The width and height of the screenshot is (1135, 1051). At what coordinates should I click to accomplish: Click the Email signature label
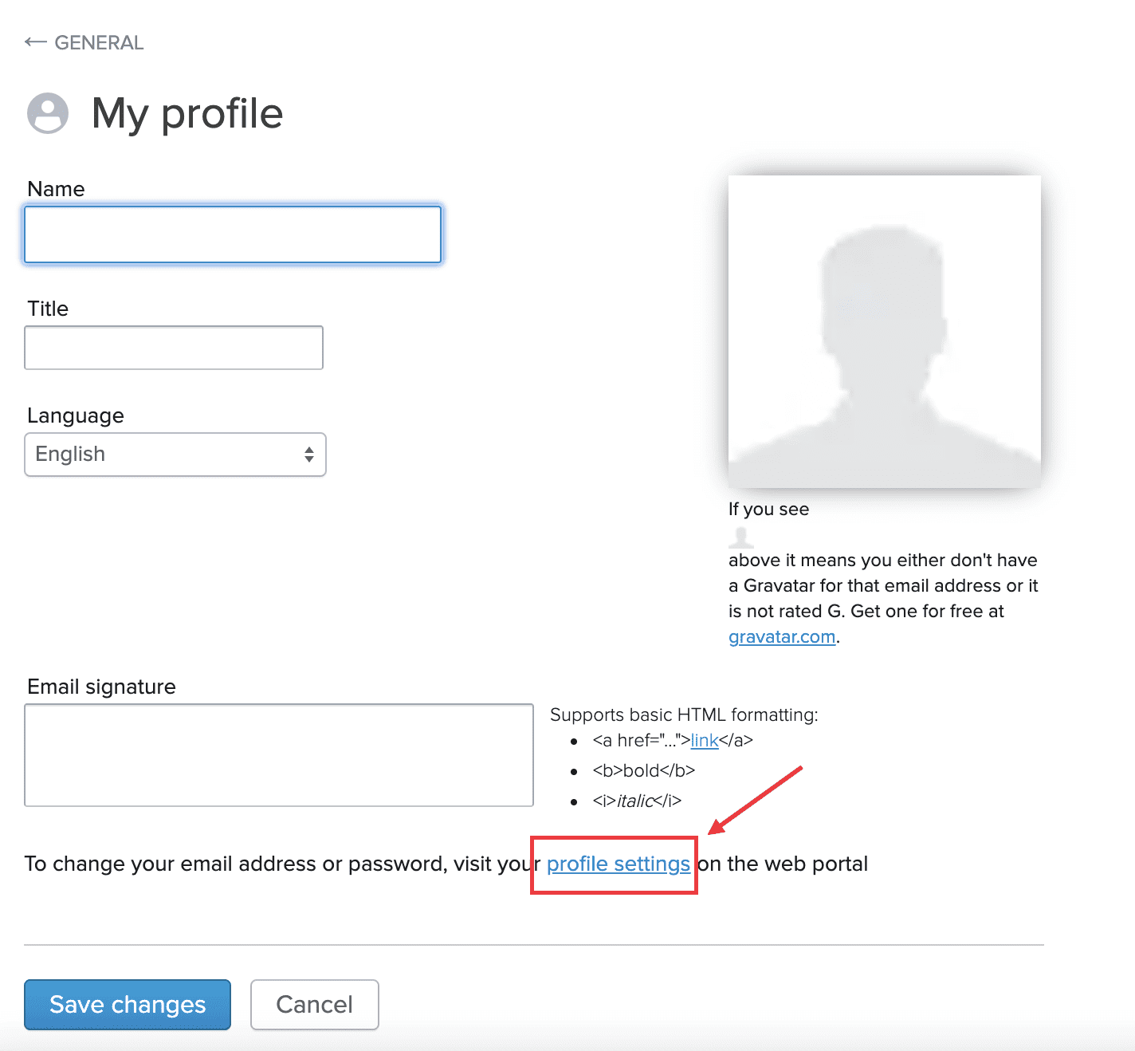101,687
